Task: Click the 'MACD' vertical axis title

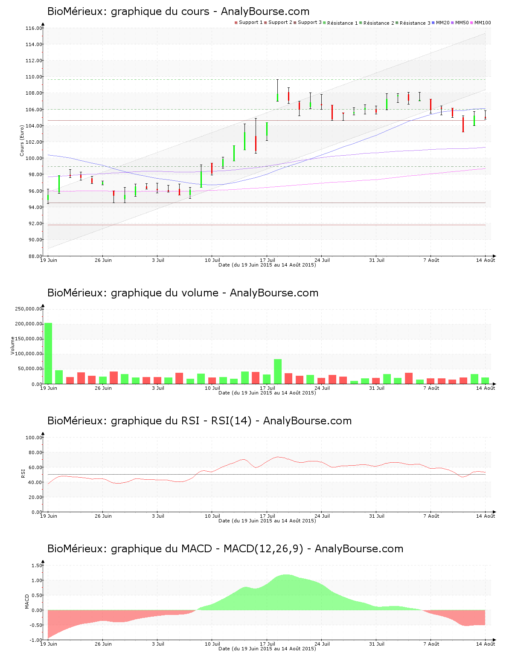Action: tap(27, 601)
